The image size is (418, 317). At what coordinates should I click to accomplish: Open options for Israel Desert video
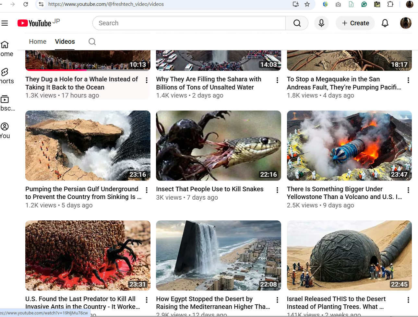pyautogui.click(x=408, y=300)
